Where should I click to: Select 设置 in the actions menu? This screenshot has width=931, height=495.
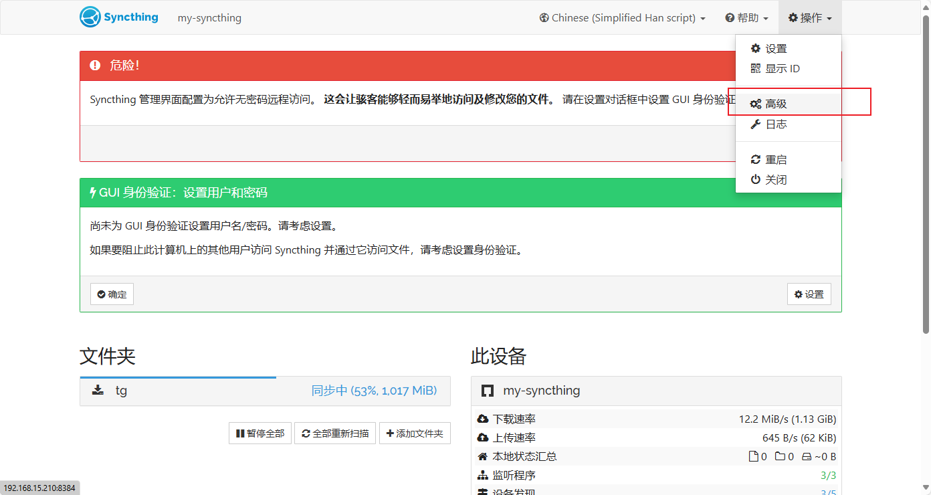click(x=789, y=49)
